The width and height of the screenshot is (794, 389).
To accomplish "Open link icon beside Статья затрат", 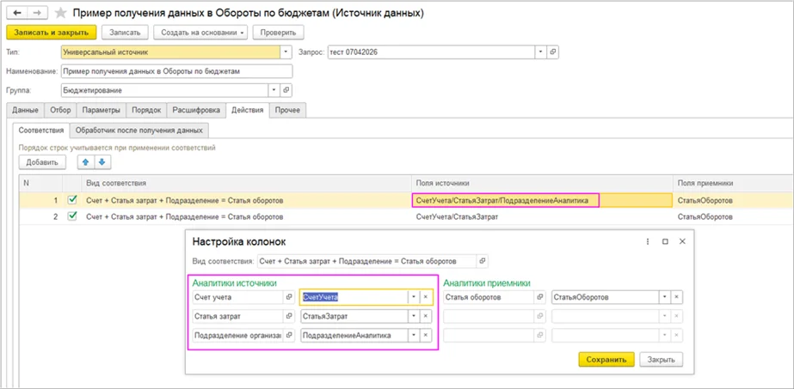I will [289, 316].
